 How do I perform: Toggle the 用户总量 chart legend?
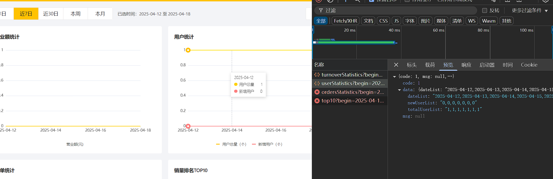[231, 144]
